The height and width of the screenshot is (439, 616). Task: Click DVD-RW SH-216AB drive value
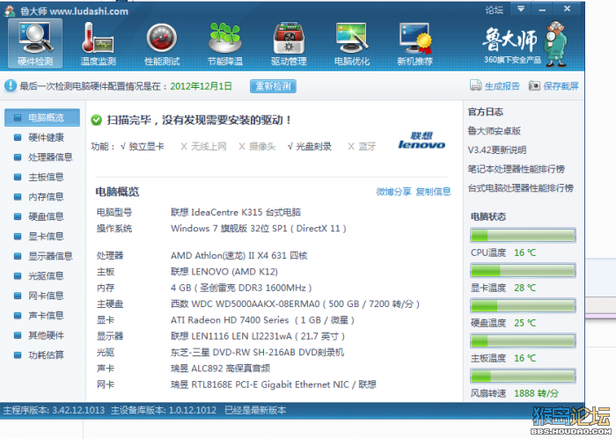(257, 352)
